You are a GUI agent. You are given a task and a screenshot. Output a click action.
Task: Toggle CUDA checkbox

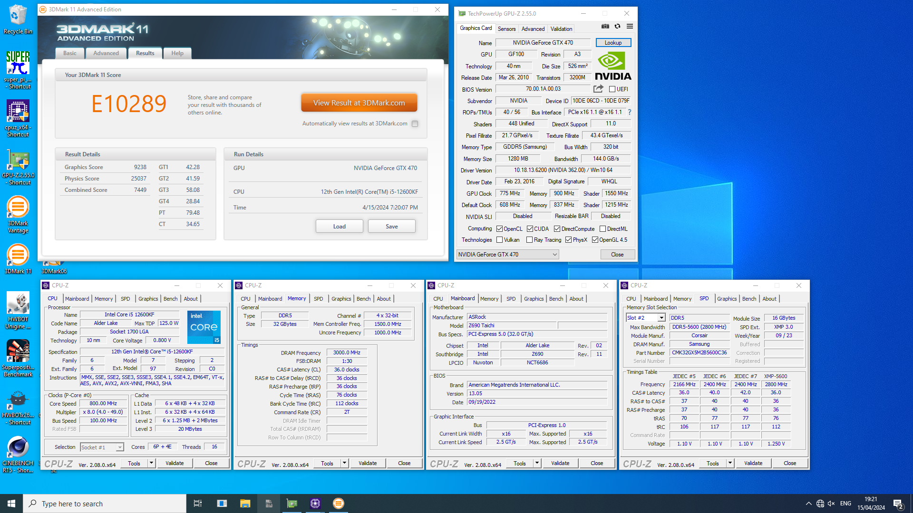point(530,229)
